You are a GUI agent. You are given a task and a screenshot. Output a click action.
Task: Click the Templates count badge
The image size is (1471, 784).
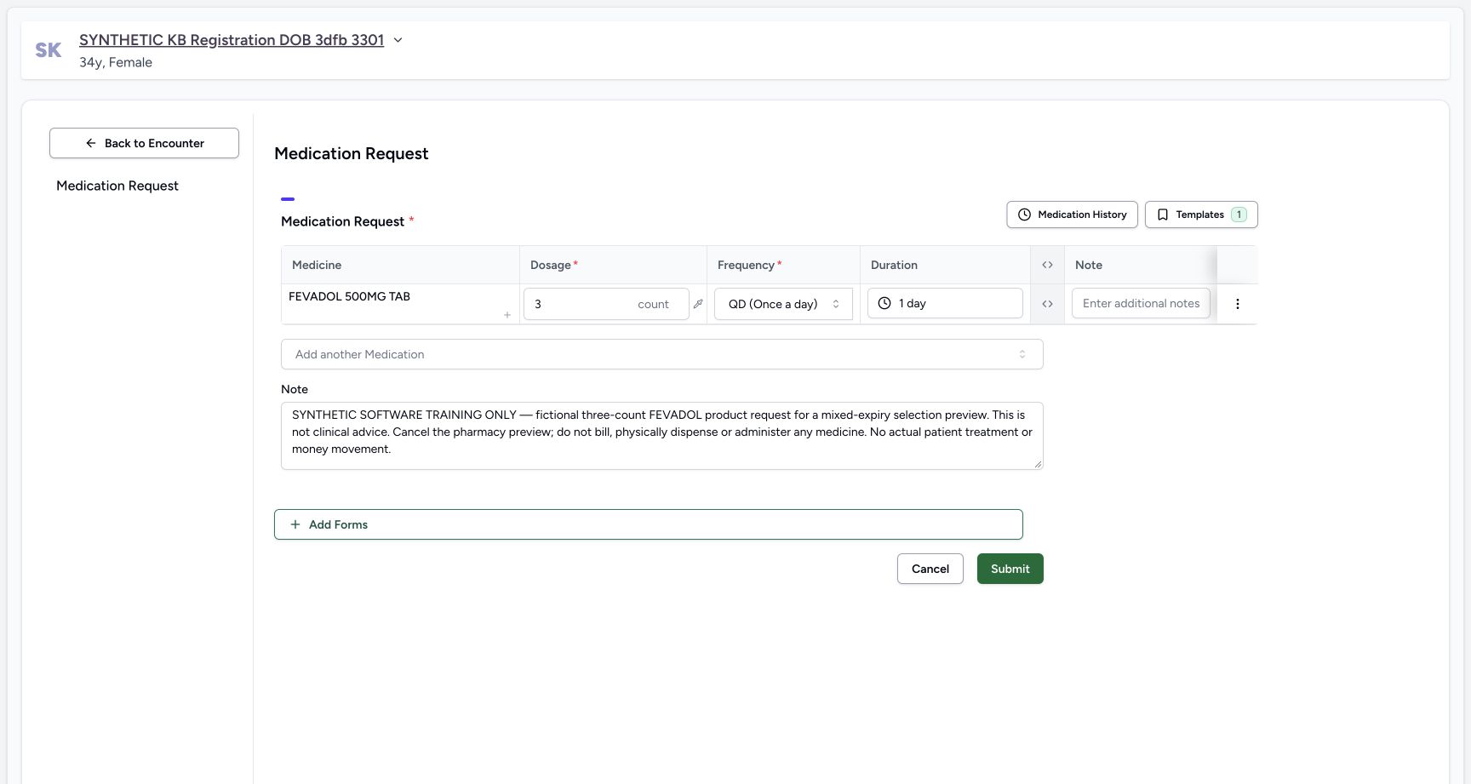point(1239,215)
